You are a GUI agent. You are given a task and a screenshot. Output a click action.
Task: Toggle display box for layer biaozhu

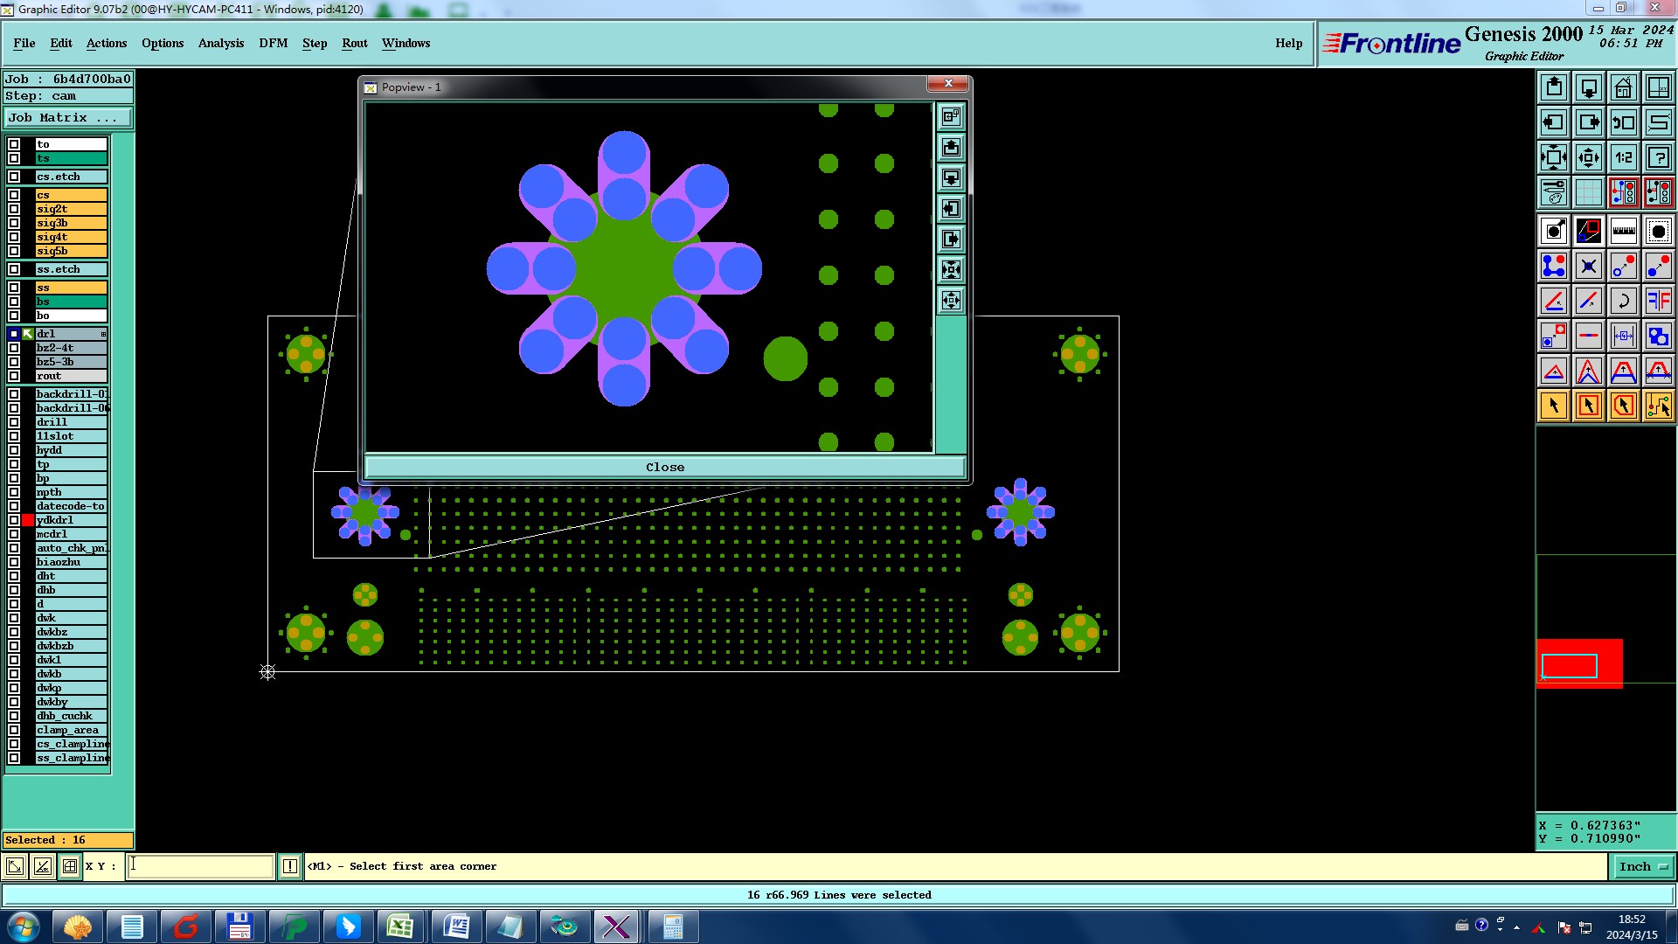14,562
